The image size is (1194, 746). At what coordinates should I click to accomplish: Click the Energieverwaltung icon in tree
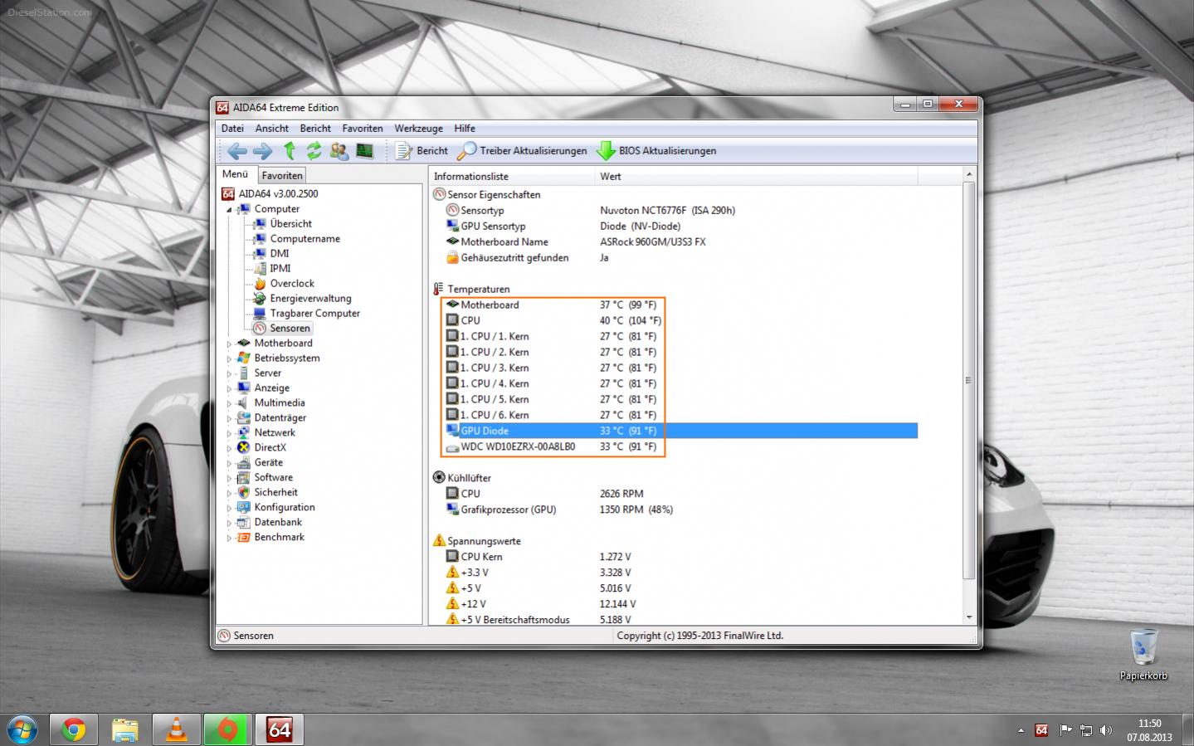tap(260, 299)
